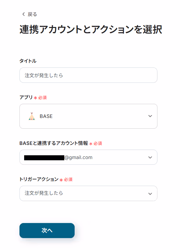Click the red 必須 marker next to アプリ
Viewport: 180px width, 250px height.
point(40,98)
